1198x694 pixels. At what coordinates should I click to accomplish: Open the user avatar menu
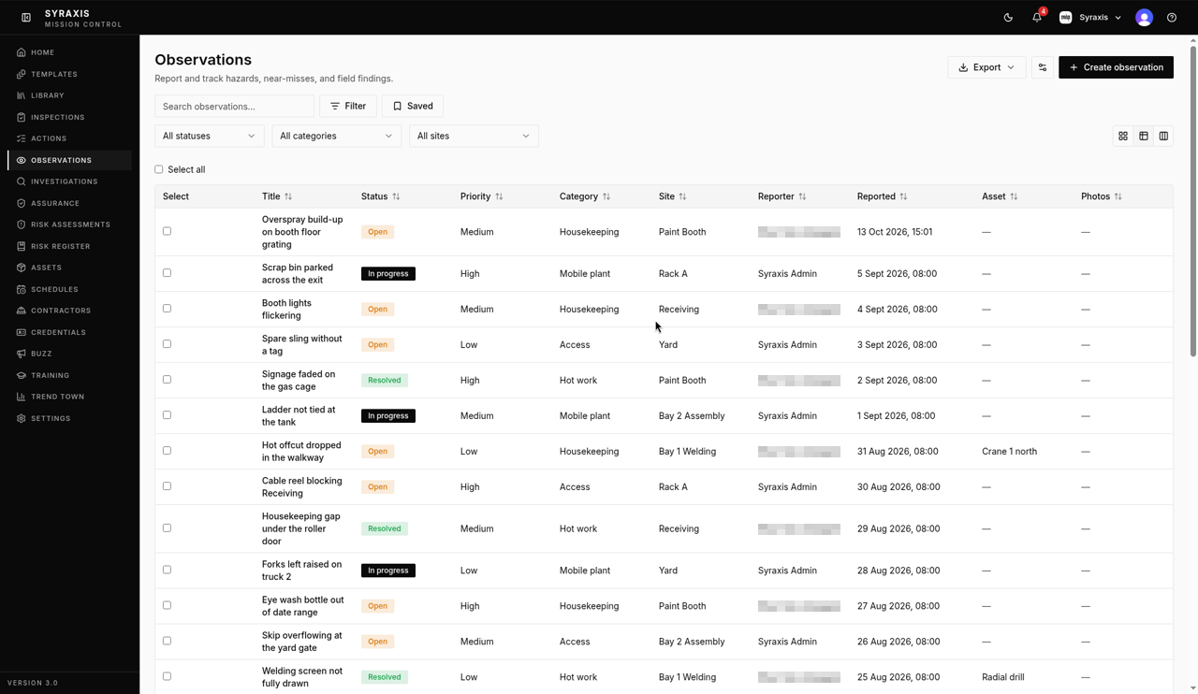pyautogui.click(x=1144, y=17)
